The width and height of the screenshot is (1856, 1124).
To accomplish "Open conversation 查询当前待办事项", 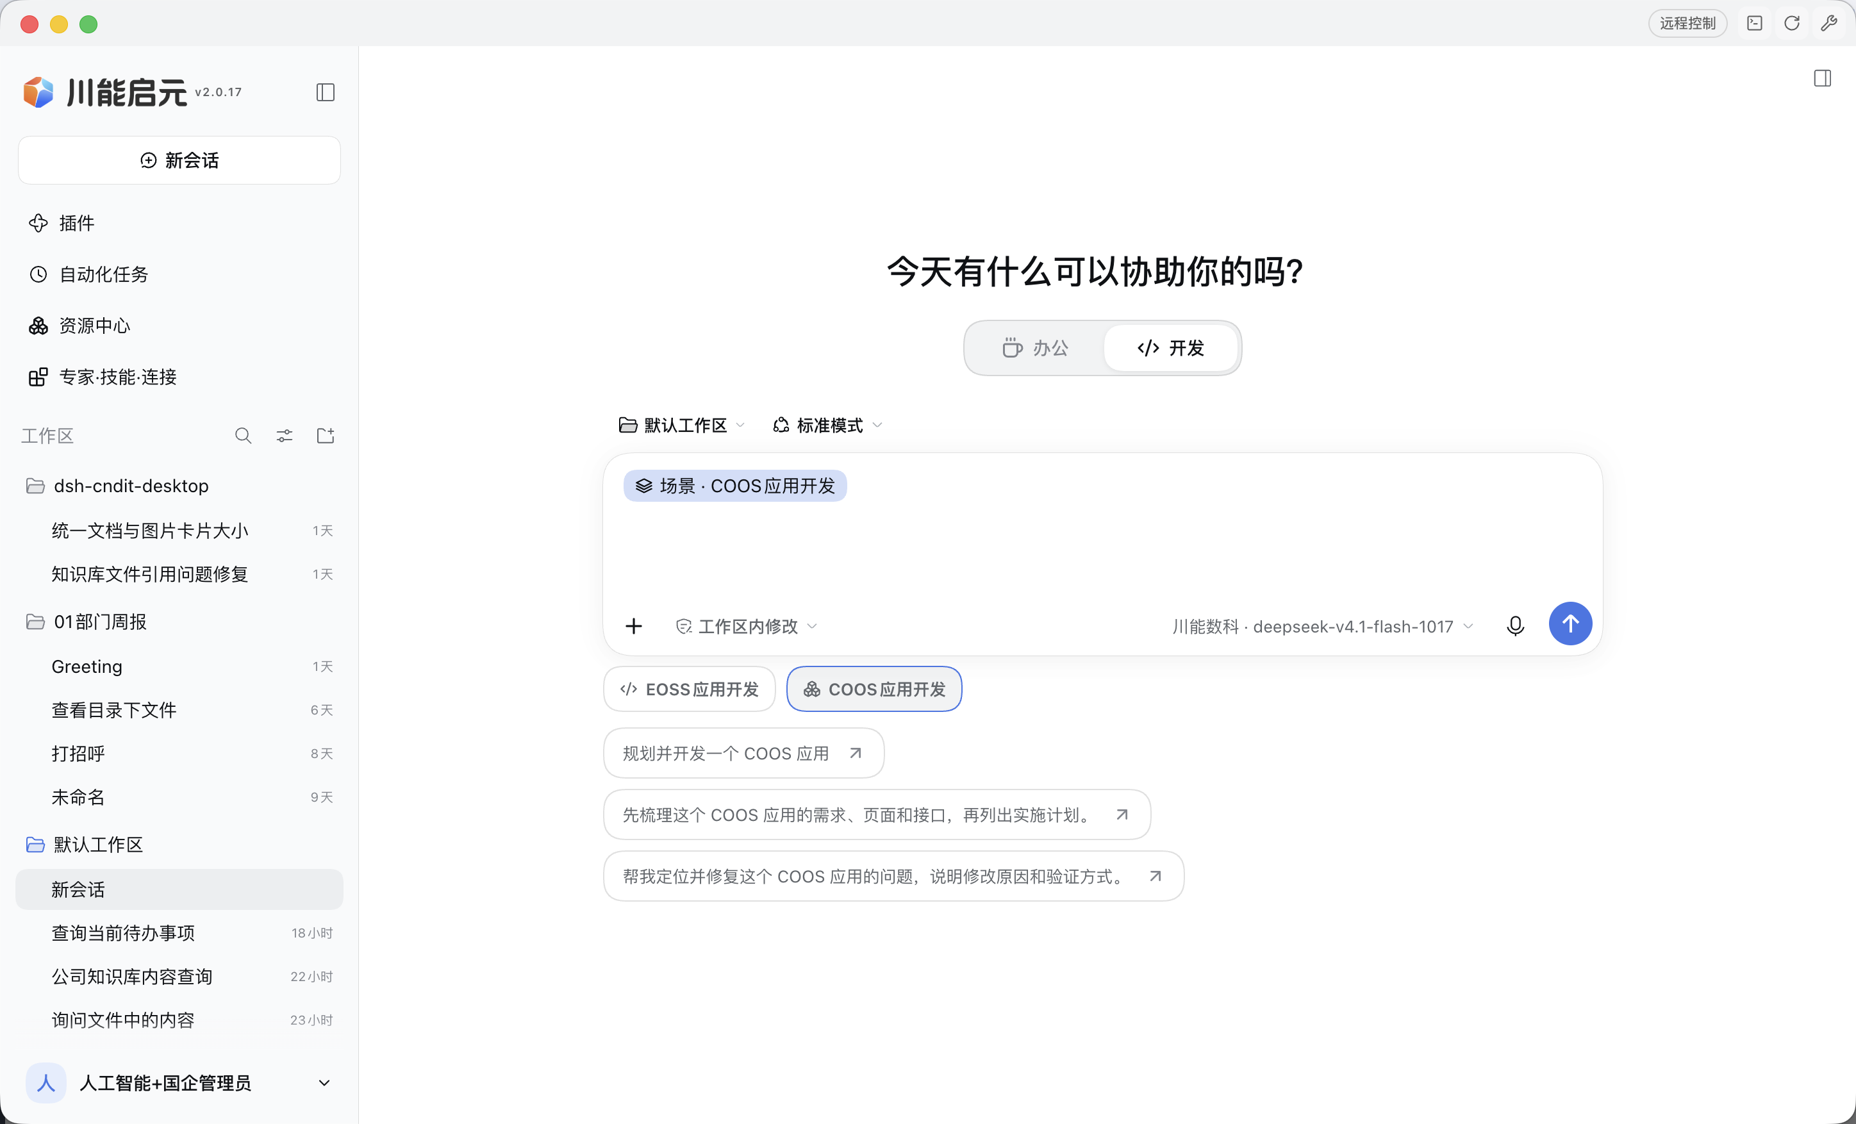I will 179,932.
